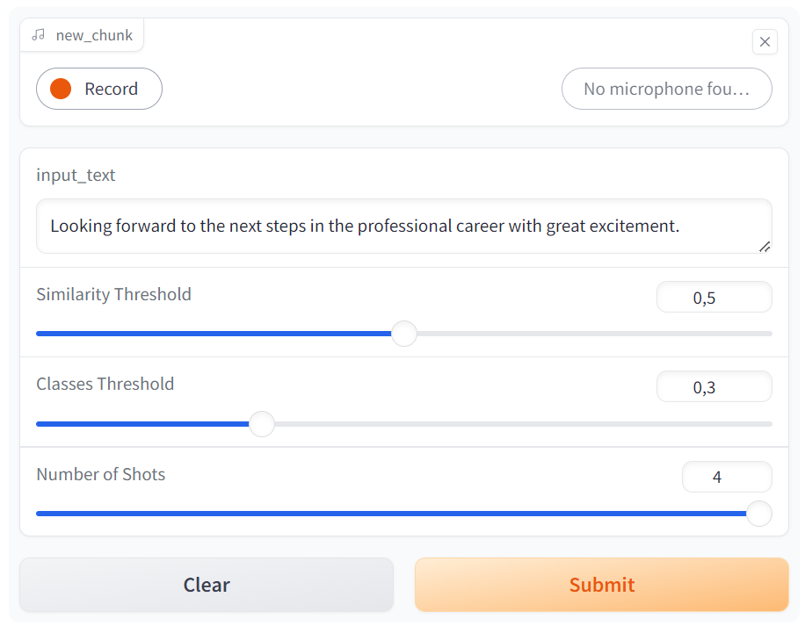Click the Similarity Threshold slider handle
This screenshot has width=805, height=633.
(404, 334)
